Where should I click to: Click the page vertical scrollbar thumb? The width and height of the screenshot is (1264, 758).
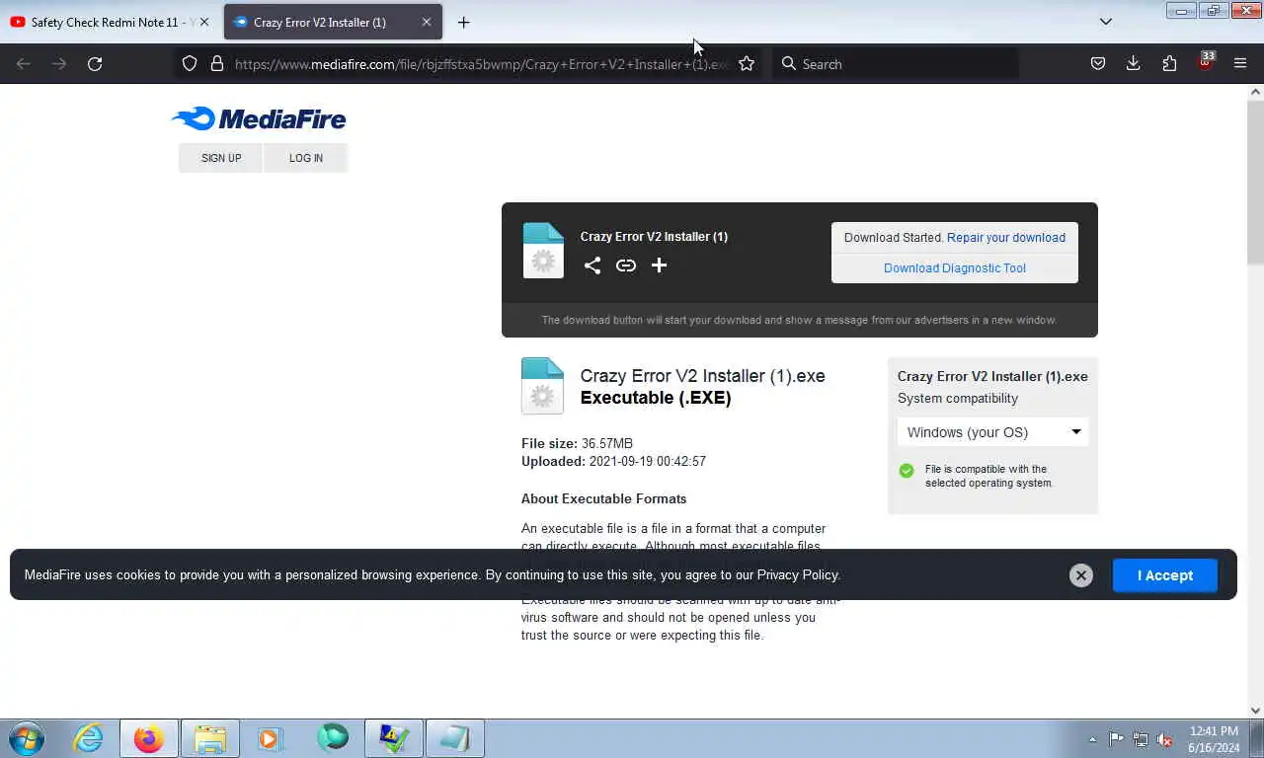click(1255, 183)
